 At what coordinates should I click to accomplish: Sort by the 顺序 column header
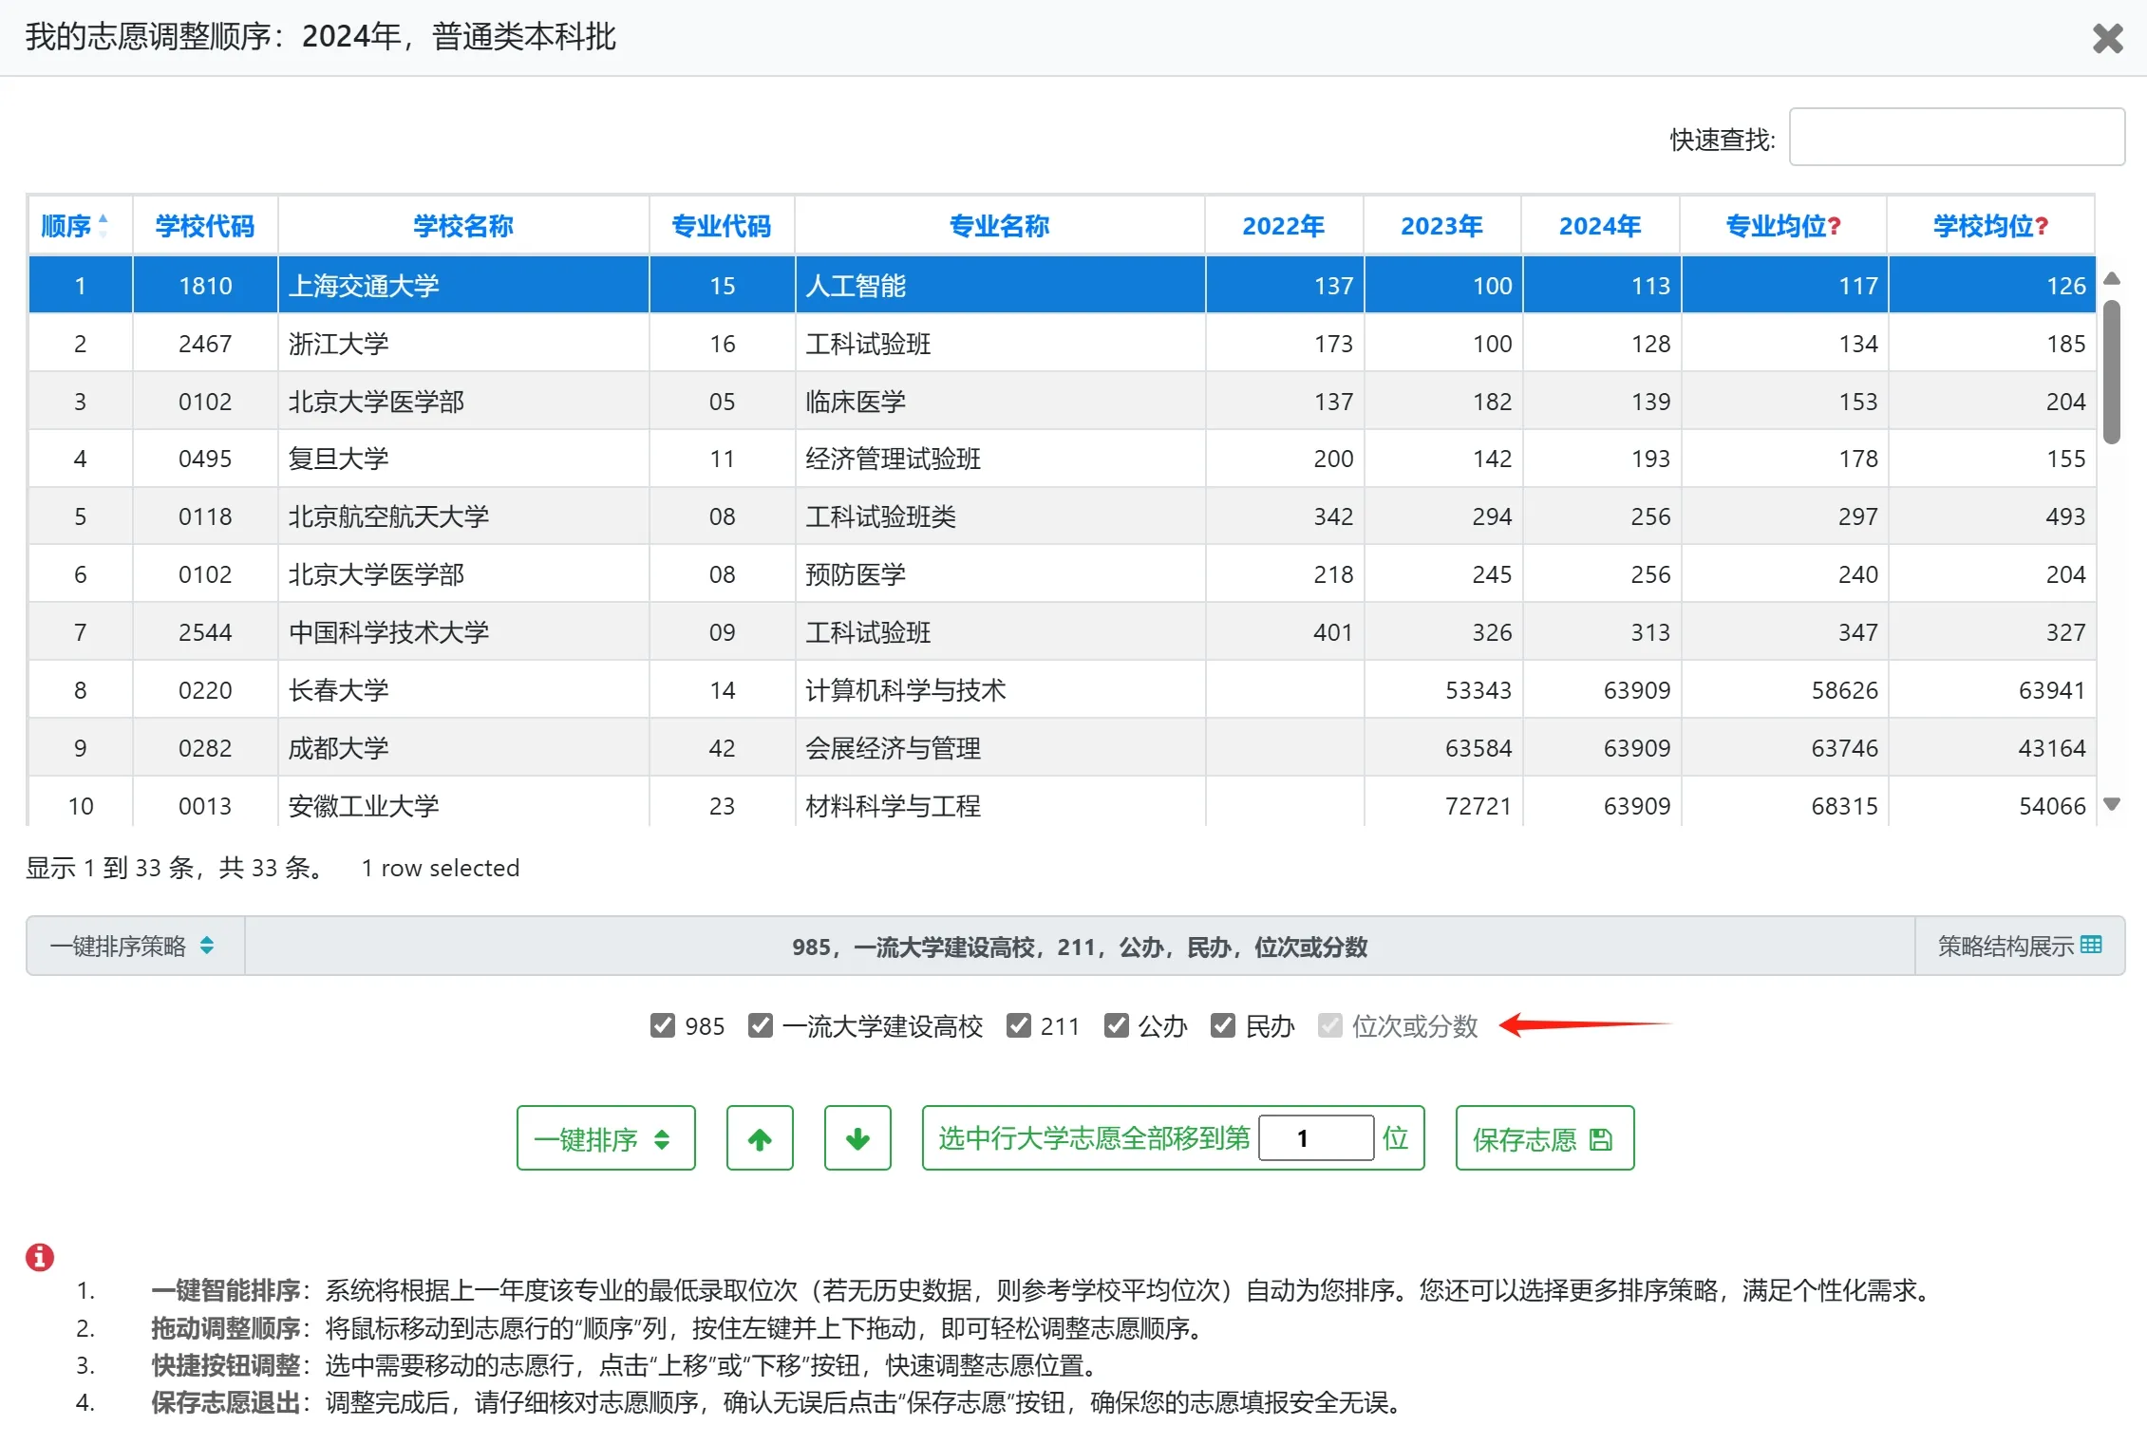tap(80, 226)
